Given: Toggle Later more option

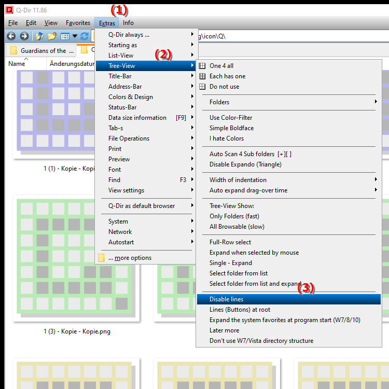Looking at the screenshot, I should pyautogui.click(x=289, y=330).
